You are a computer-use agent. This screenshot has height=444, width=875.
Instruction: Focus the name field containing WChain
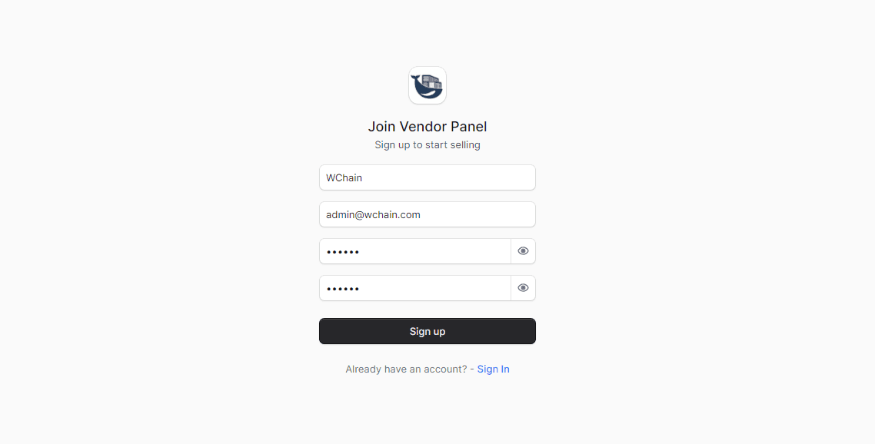[x=428, y=177]
